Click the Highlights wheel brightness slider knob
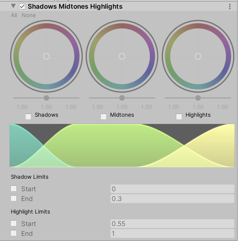238x241 pixels. (x=198, y=98)
